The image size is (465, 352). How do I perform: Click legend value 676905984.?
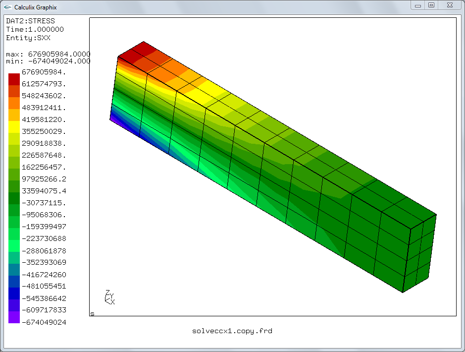[44, 72]
